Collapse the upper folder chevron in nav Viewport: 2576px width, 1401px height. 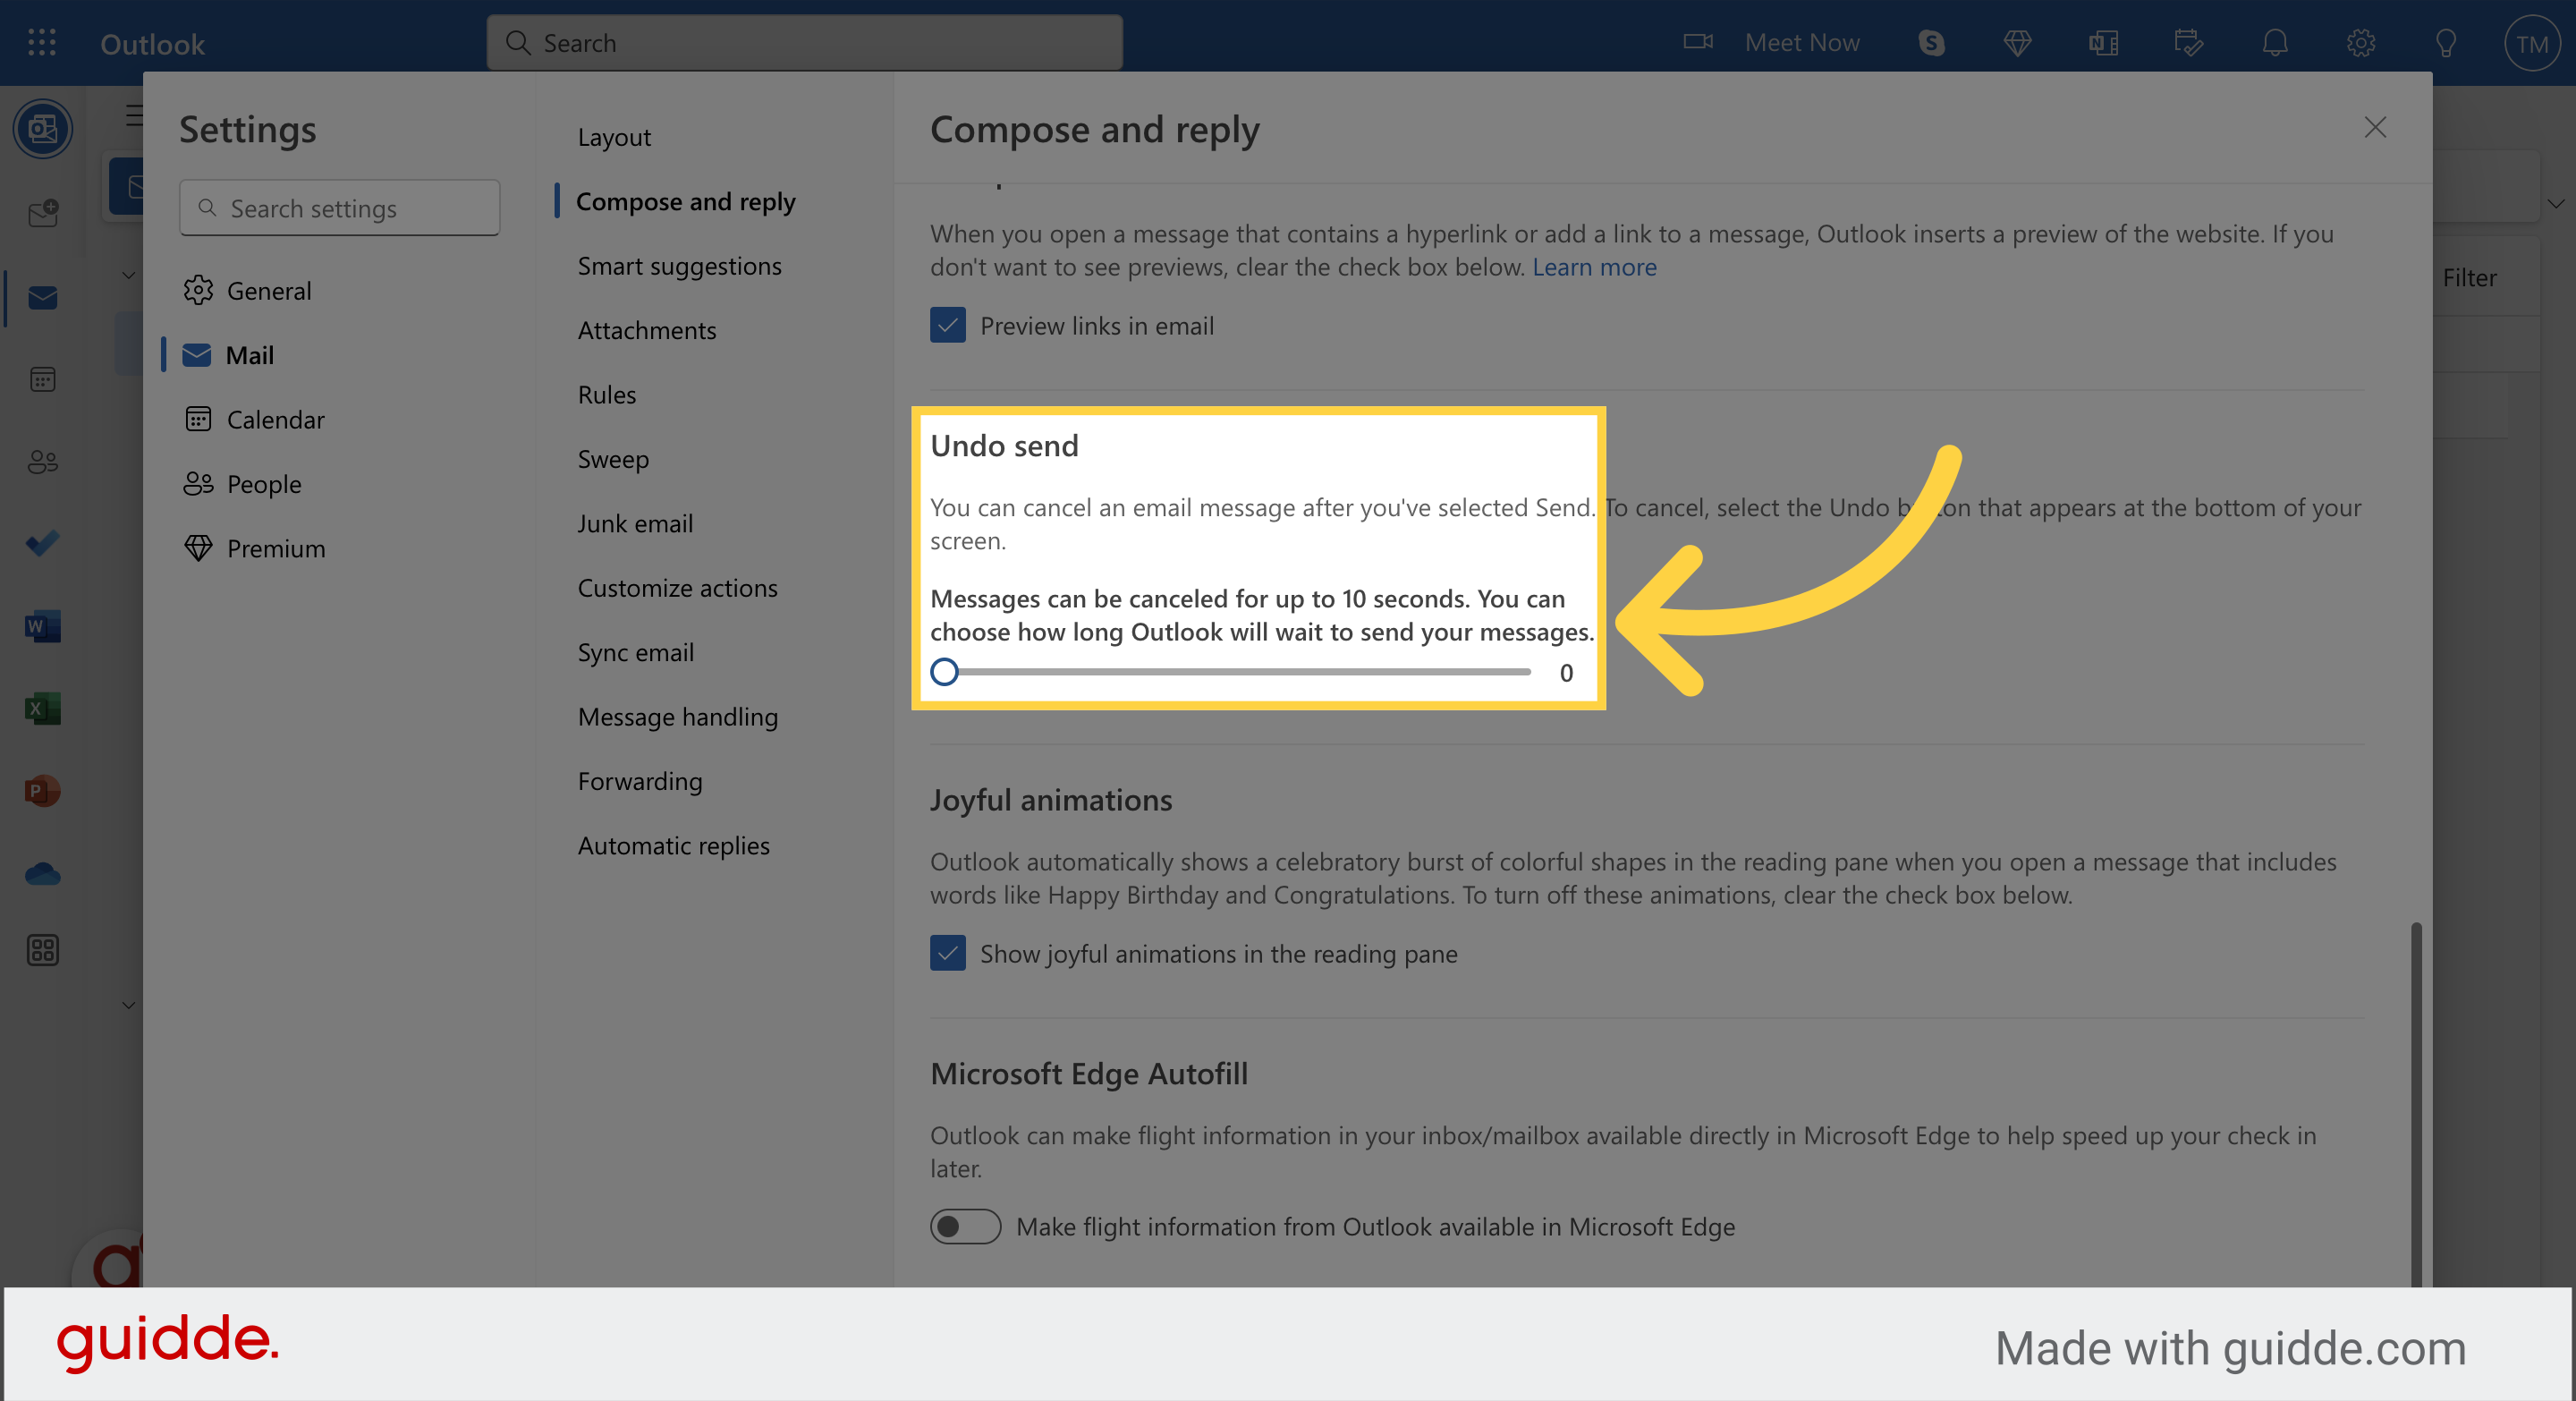(x=128, y=275)
